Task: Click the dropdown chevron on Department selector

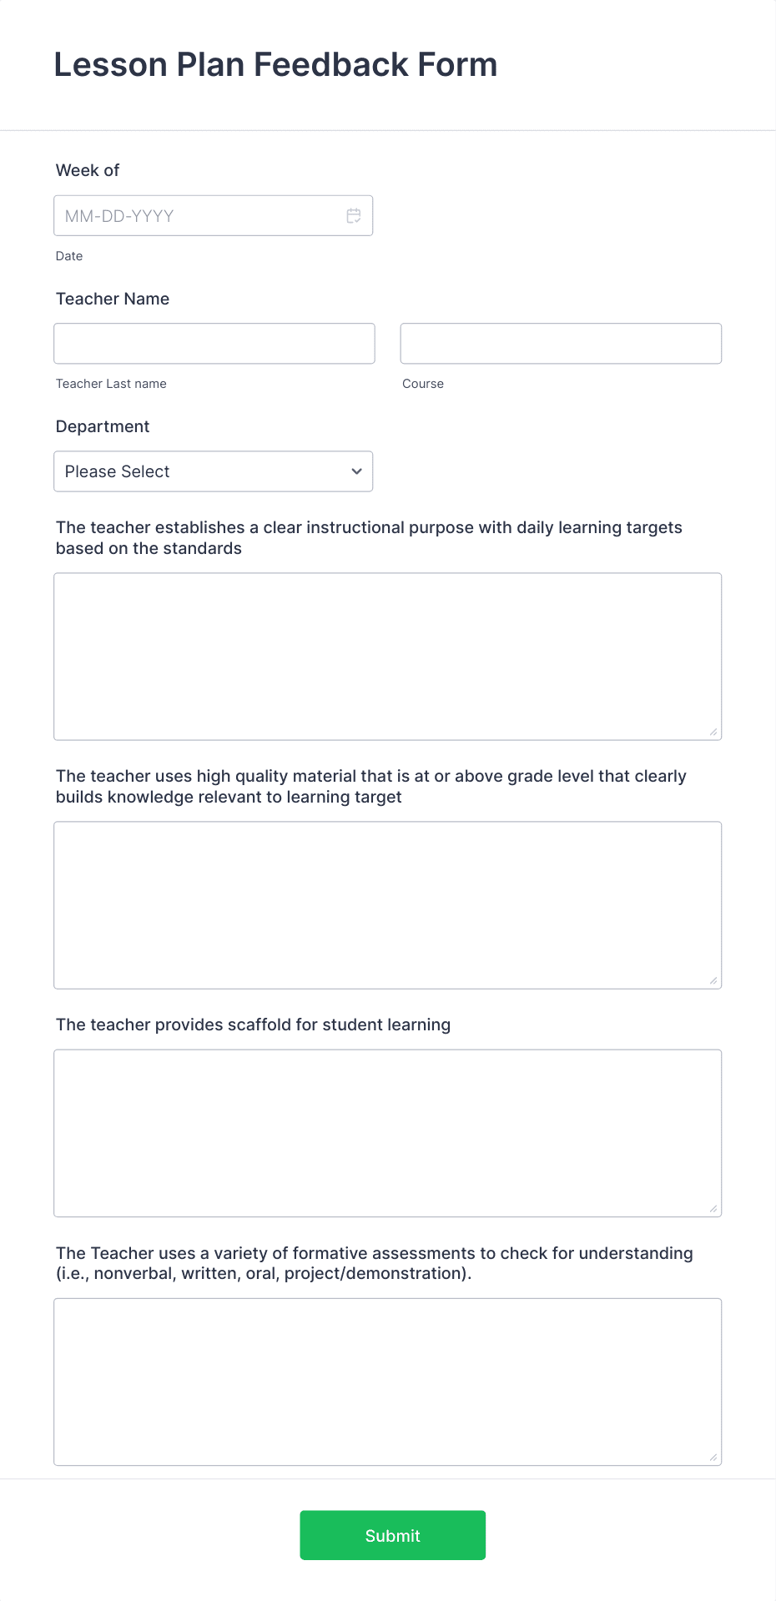Action: 354,471
